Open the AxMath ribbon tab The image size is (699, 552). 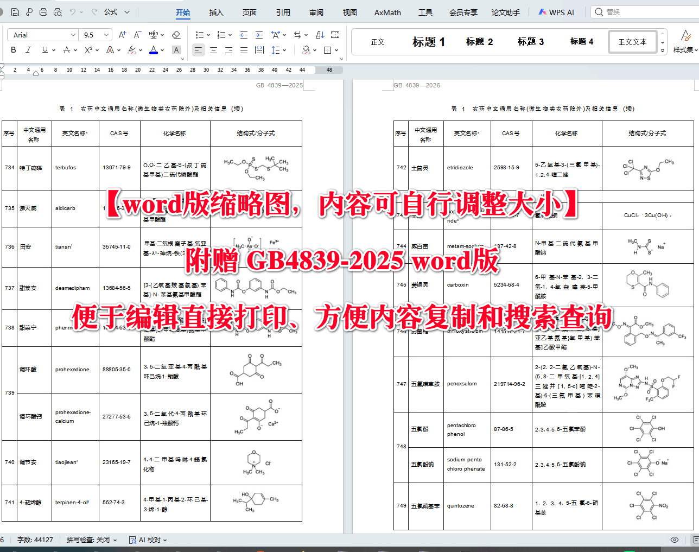coord(387,12)
